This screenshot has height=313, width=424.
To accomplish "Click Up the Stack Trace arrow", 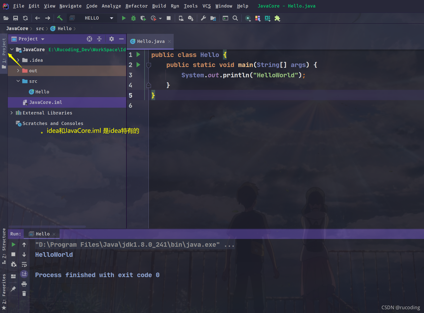I will click(24, 244).
